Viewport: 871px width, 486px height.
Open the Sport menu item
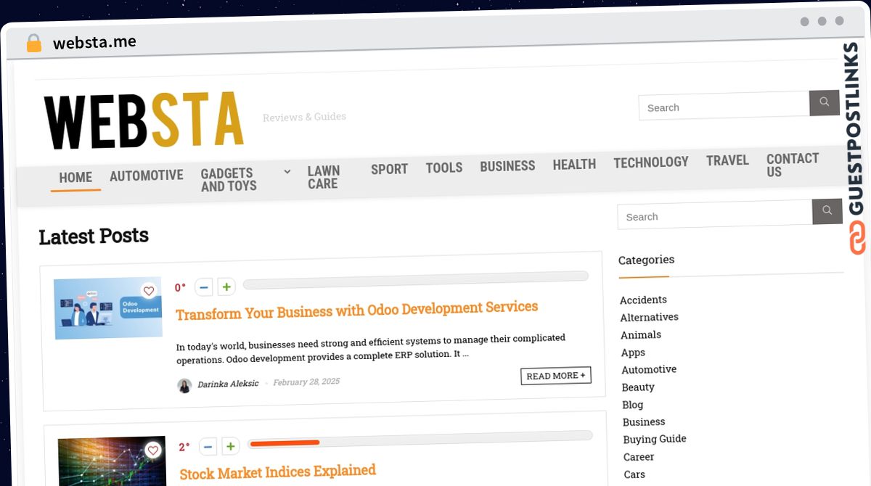coord(389,169)
